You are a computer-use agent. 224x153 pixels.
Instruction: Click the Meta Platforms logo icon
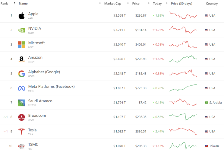(x=21, y=88)
